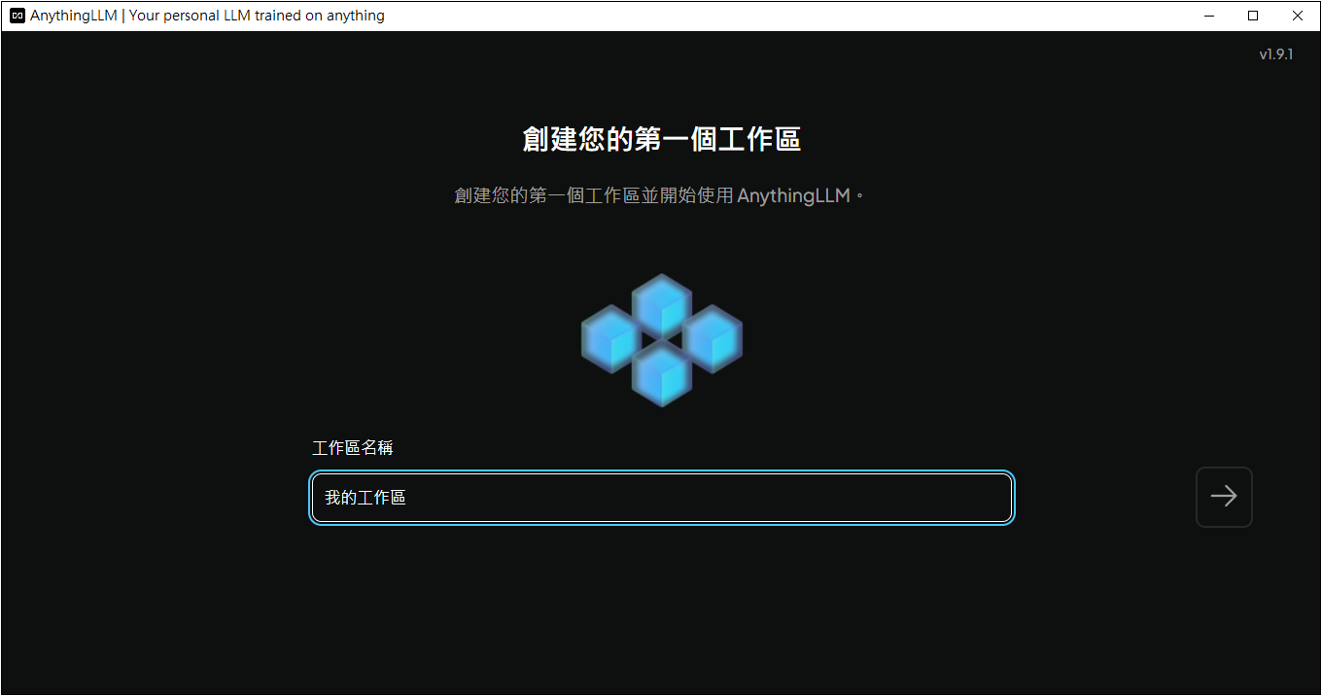Maximize the AnythingLLM window
The image size is (1322, 696).
1253,16
